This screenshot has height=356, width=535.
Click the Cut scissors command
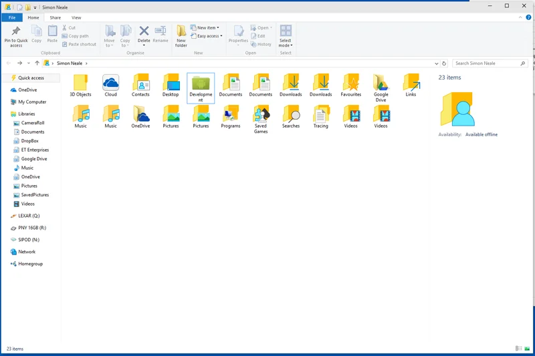click(x=69, y=27)
